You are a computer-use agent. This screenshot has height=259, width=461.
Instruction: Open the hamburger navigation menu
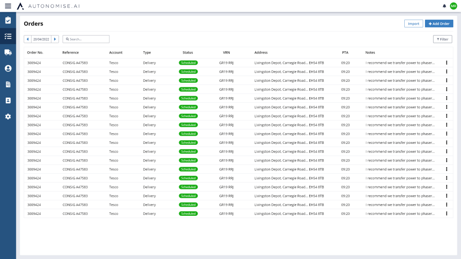tap(8, 6)
